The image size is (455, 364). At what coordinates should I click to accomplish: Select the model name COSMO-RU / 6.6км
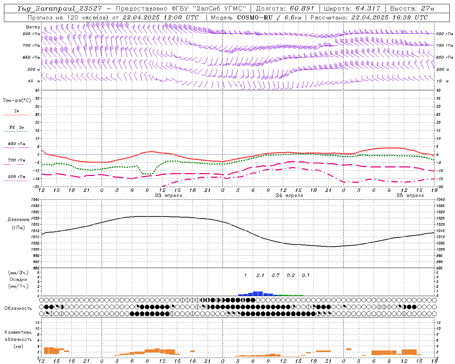[269, 17]
